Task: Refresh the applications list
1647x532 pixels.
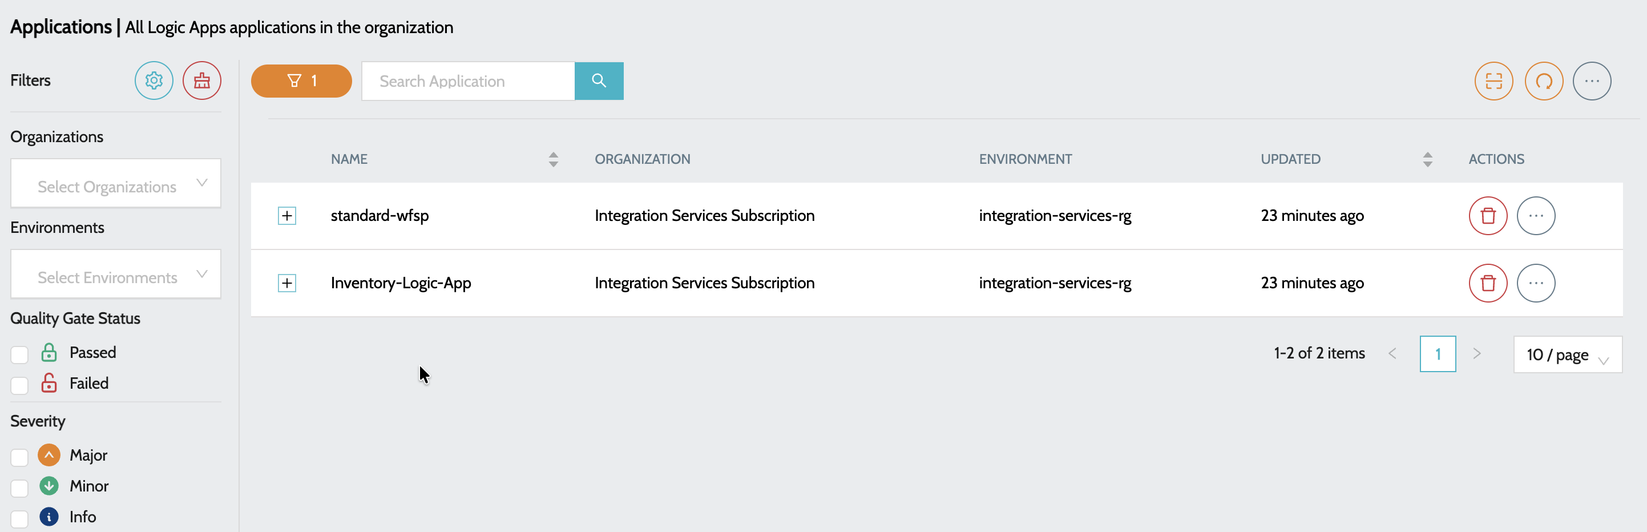Action: pos(1544,80)
